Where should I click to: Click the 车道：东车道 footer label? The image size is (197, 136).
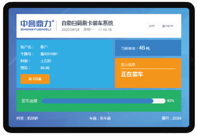tap(100, 118)
